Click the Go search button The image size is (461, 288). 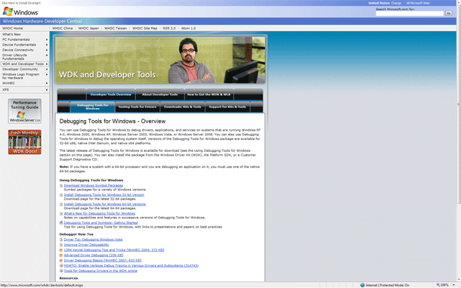[448, 14]
